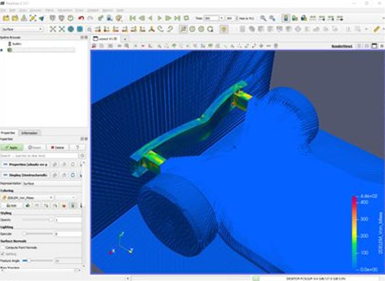This screenshot has height=281, width=385.
Task: Toggle visibility eye of the pipeline source
Action: coord(2,50)
